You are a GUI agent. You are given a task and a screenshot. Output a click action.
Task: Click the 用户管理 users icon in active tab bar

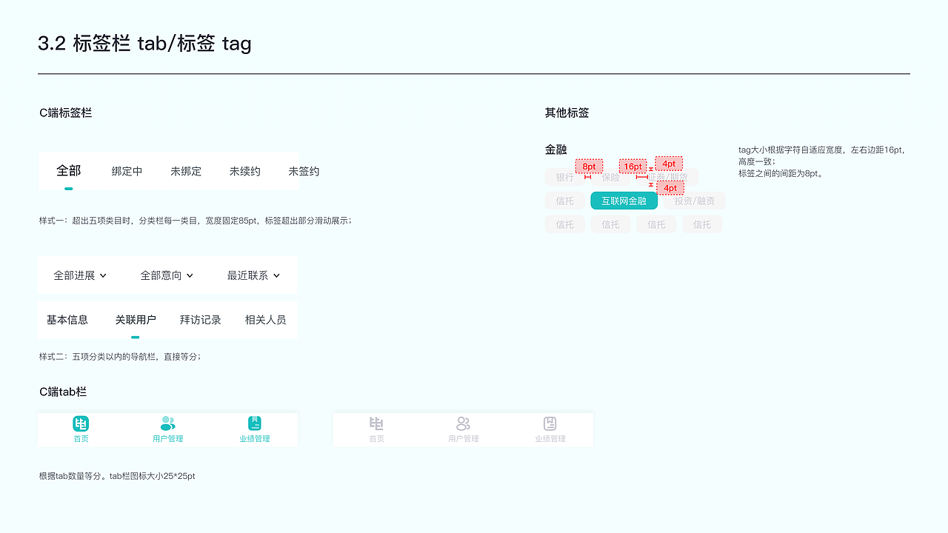tap(167, 424)
